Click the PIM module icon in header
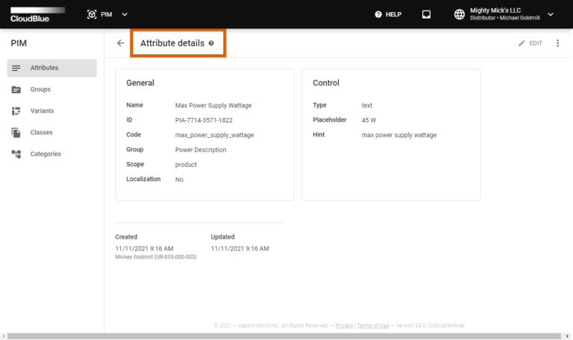 (91, 14)
